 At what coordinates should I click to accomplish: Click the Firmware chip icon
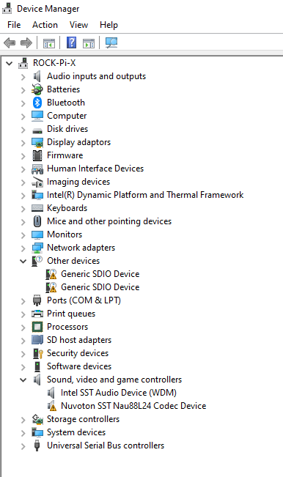(37, 155)
